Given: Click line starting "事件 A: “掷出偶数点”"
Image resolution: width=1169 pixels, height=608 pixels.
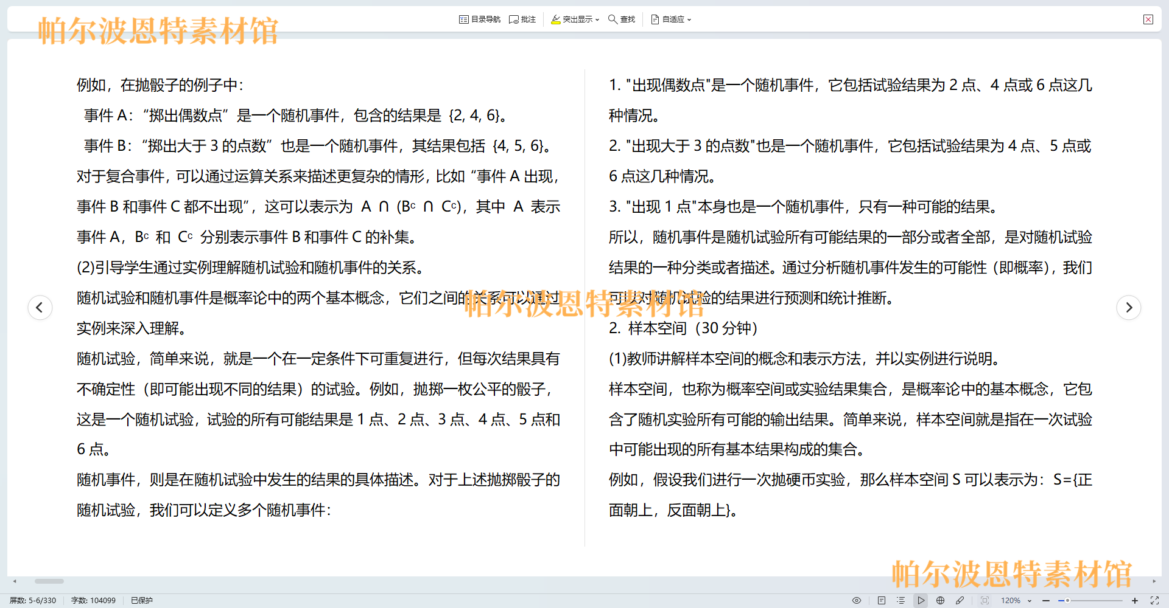Looking at the screenshot, I should click(x=296, y=116).
